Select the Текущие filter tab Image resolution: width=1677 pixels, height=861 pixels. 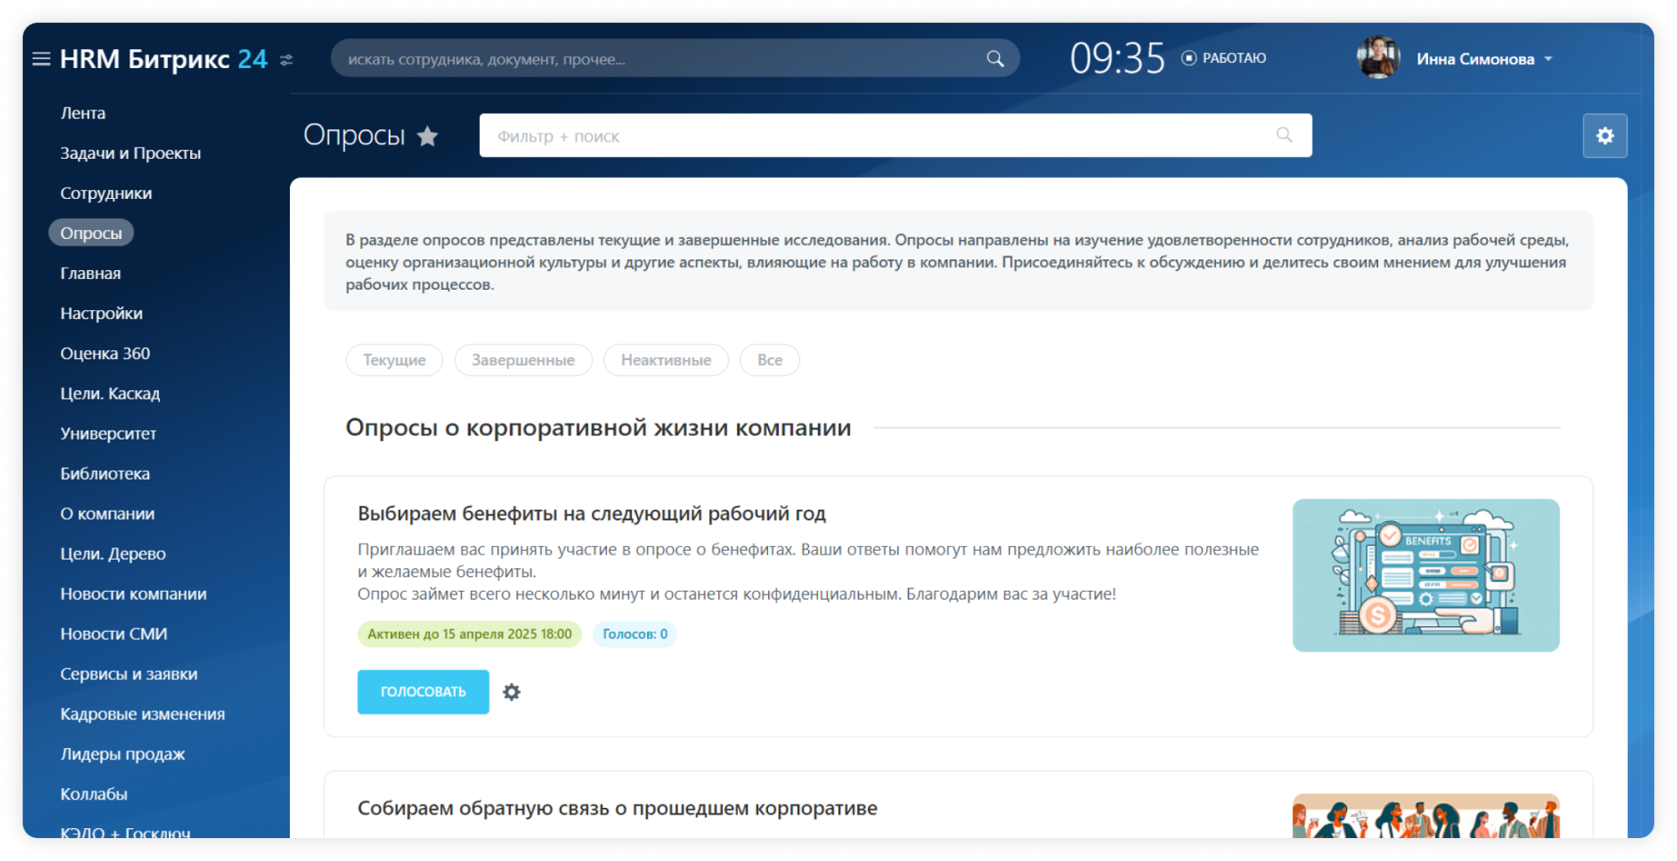(x=395, y=360)
